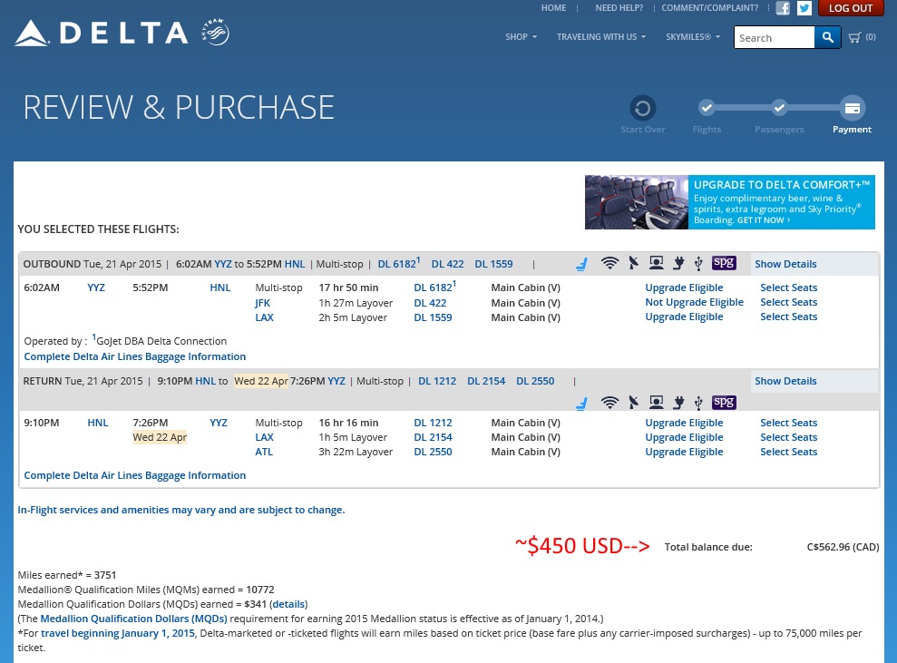Open the Traveling With Us dropdown
Image resolution: width=897 pixels, height=663 pixels.
click(601, 37)
